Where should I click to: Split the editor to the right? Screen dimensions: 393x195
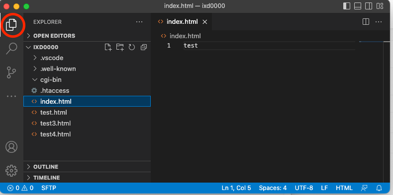366,22
